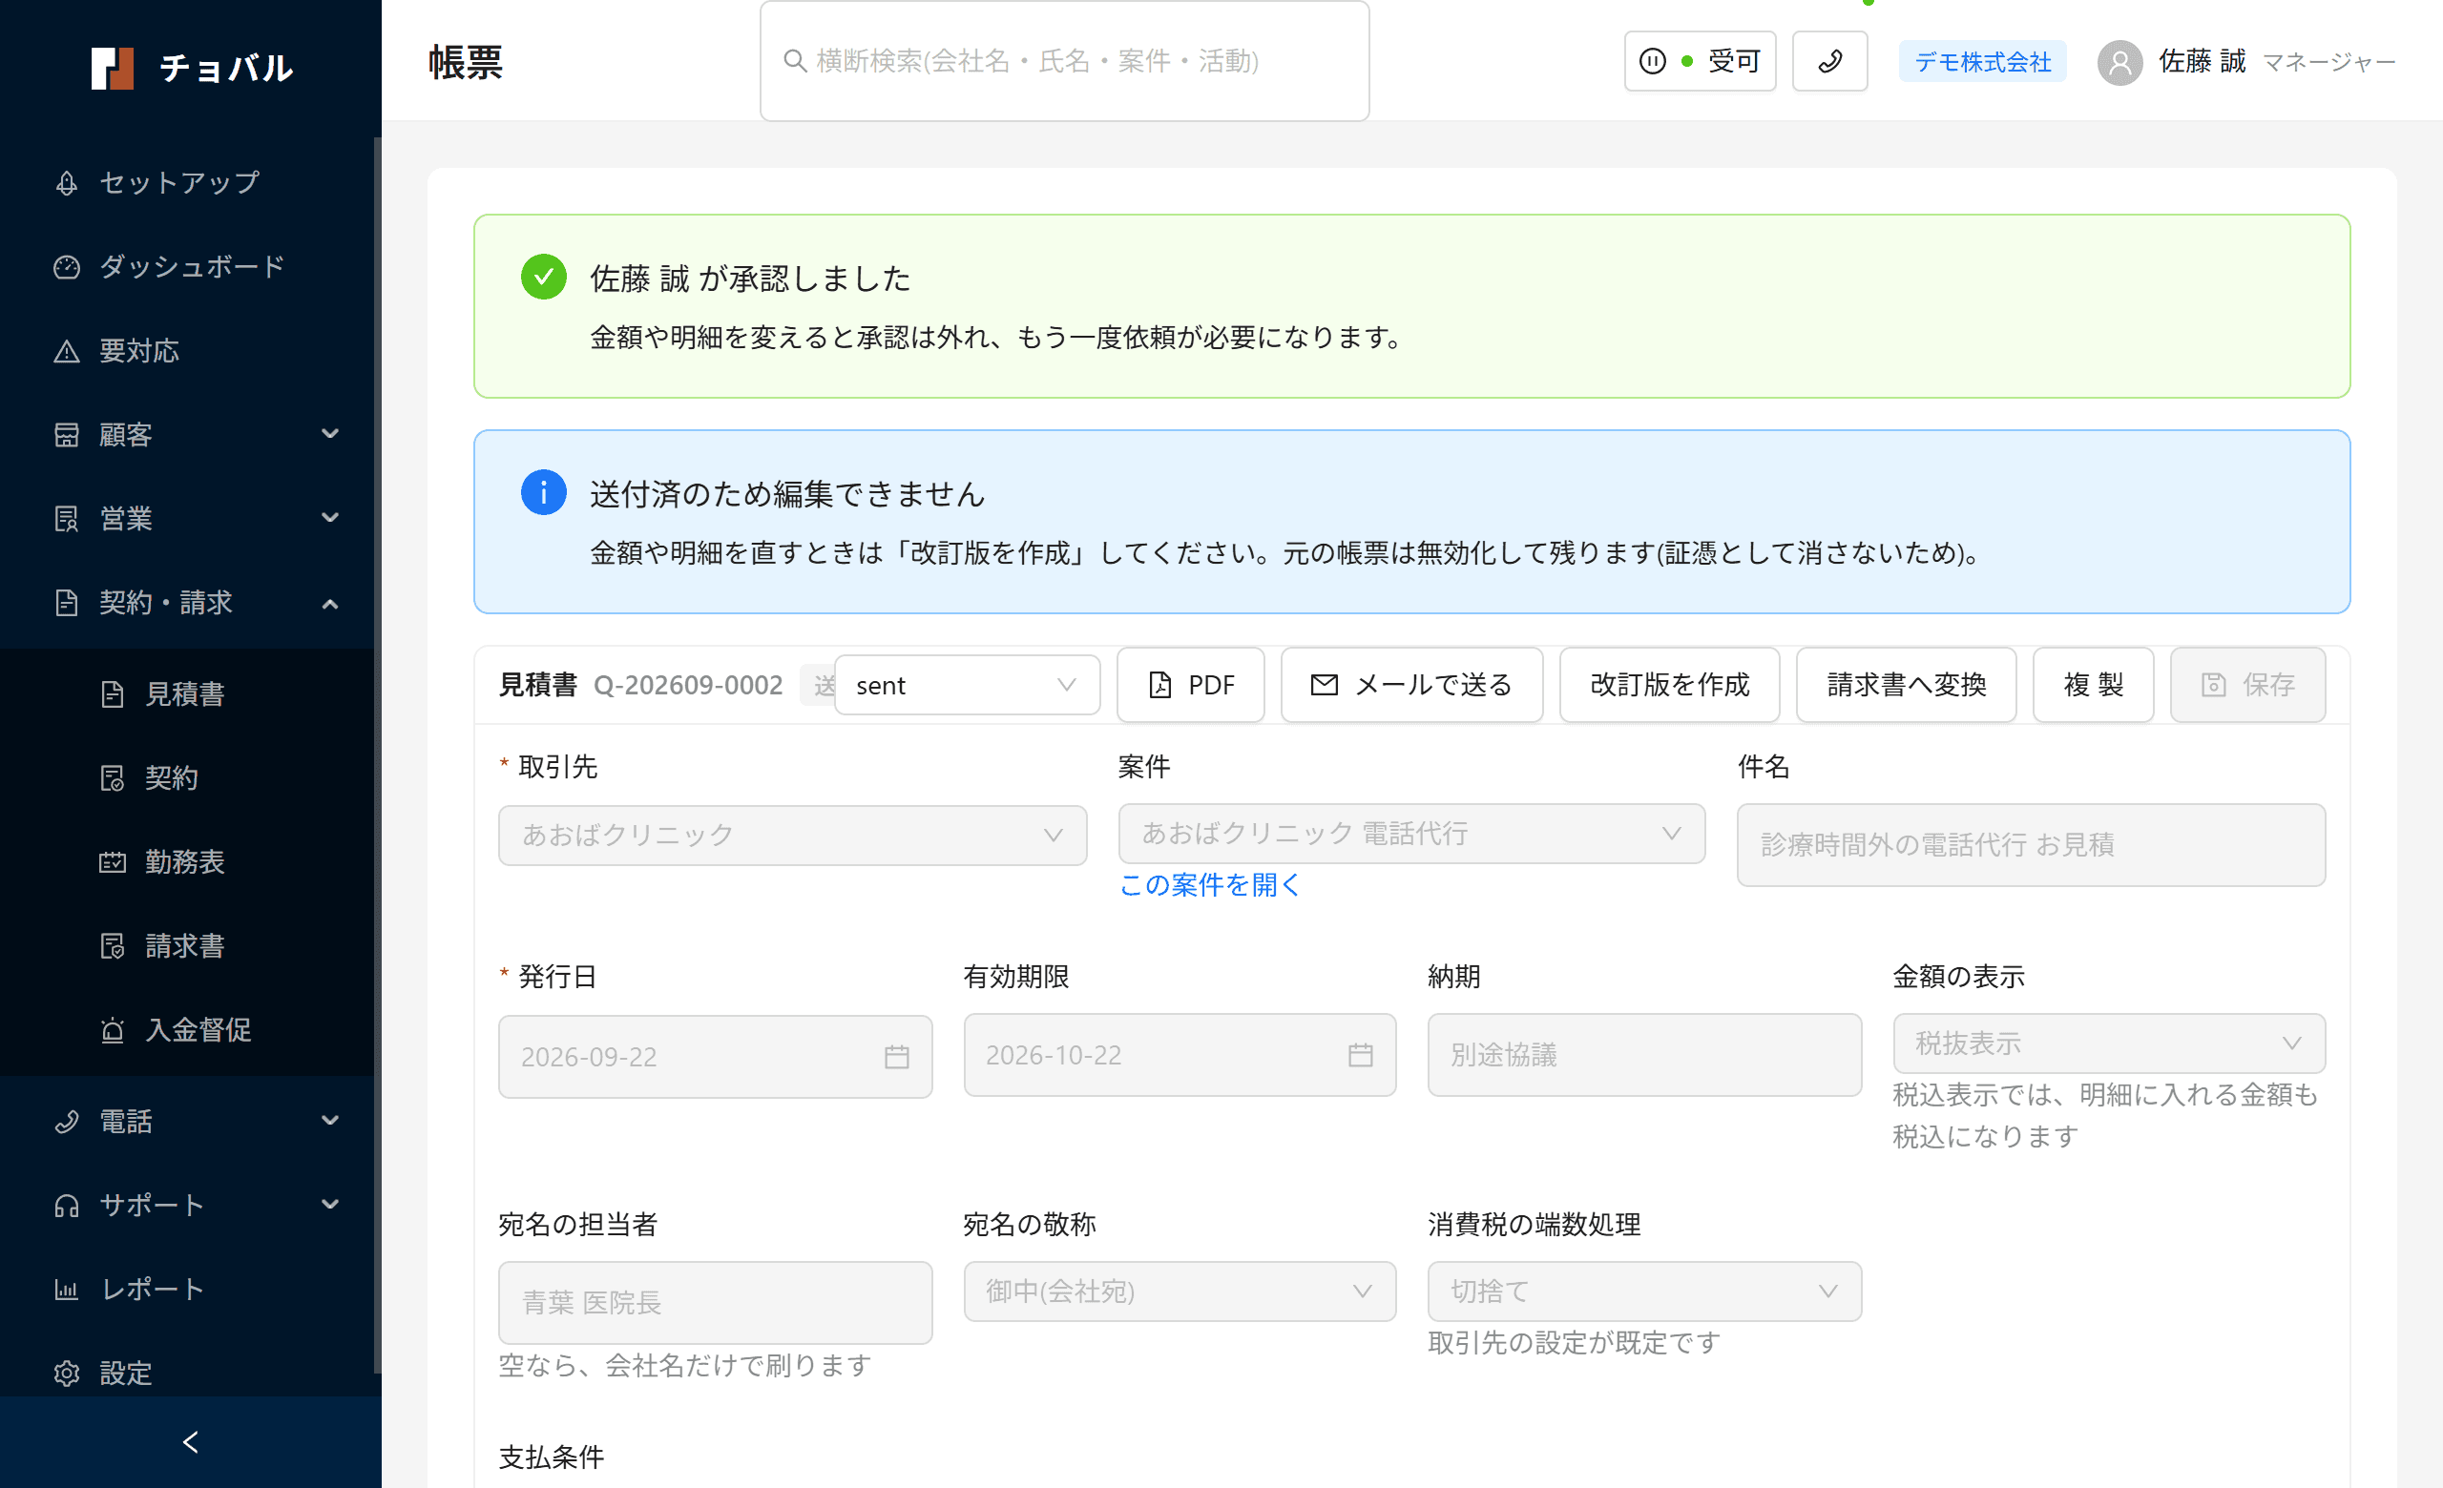The image size is (2443, 1488).
Task: Click the 契約・請求 document icon
Action: tap(67, 604)
